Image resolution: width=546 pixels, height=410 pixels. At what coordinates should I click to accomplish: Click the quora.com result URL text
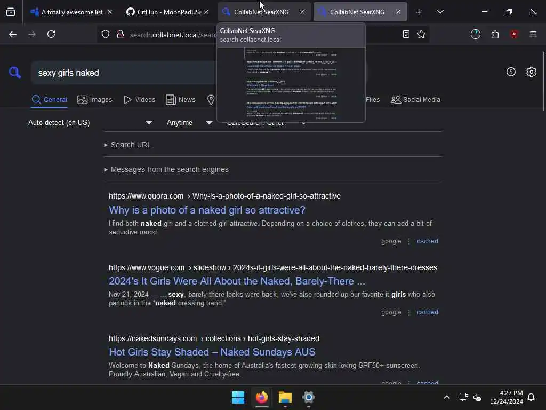[224, 196]
